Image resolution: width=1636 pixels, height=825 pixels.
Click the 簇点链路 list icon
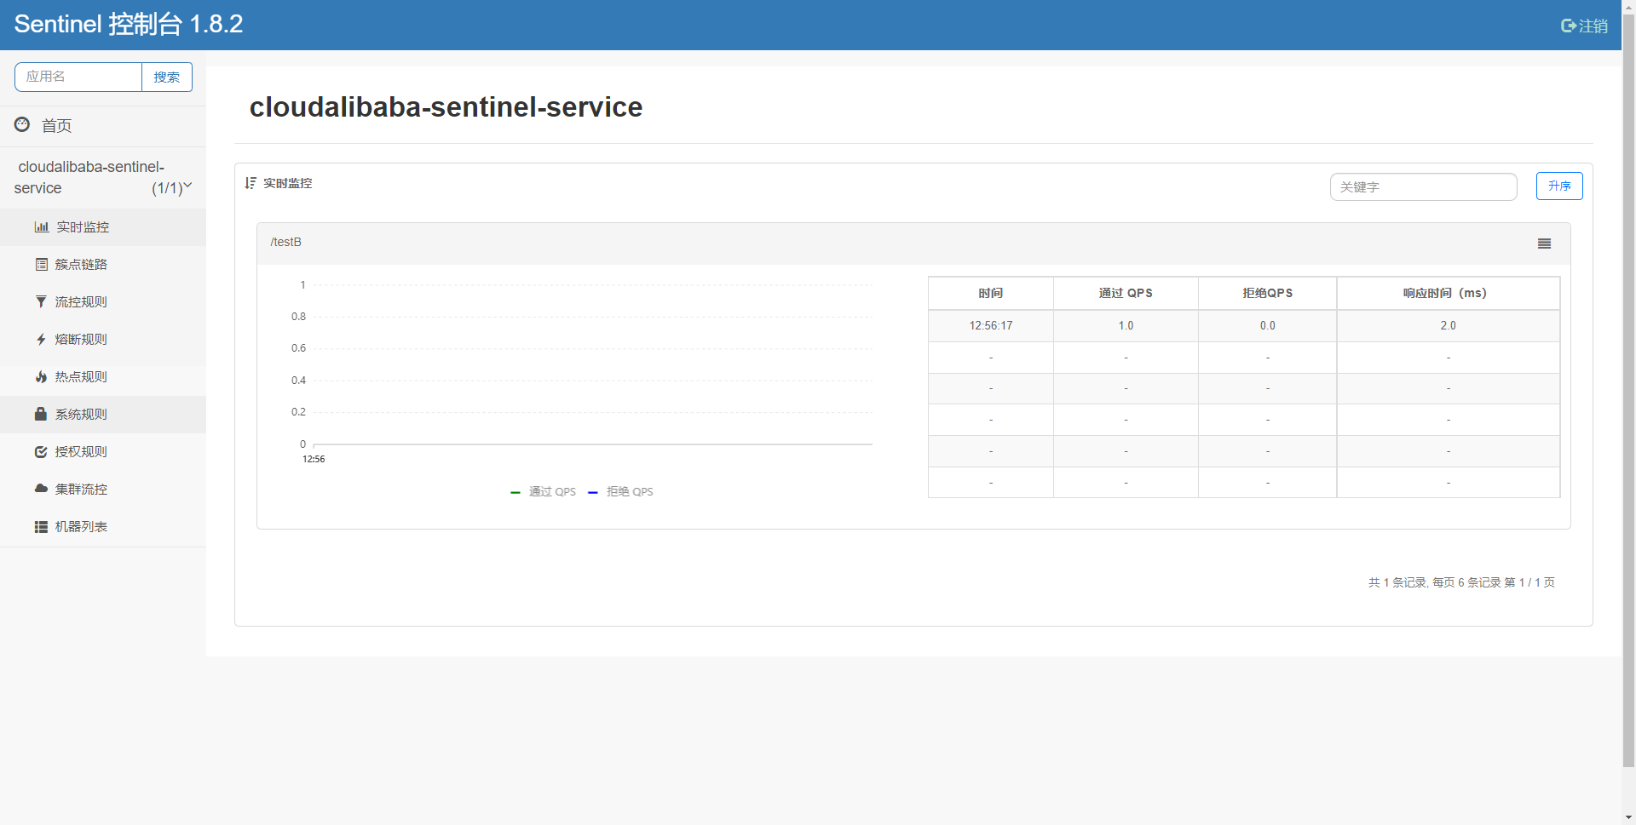pos(41,265)
